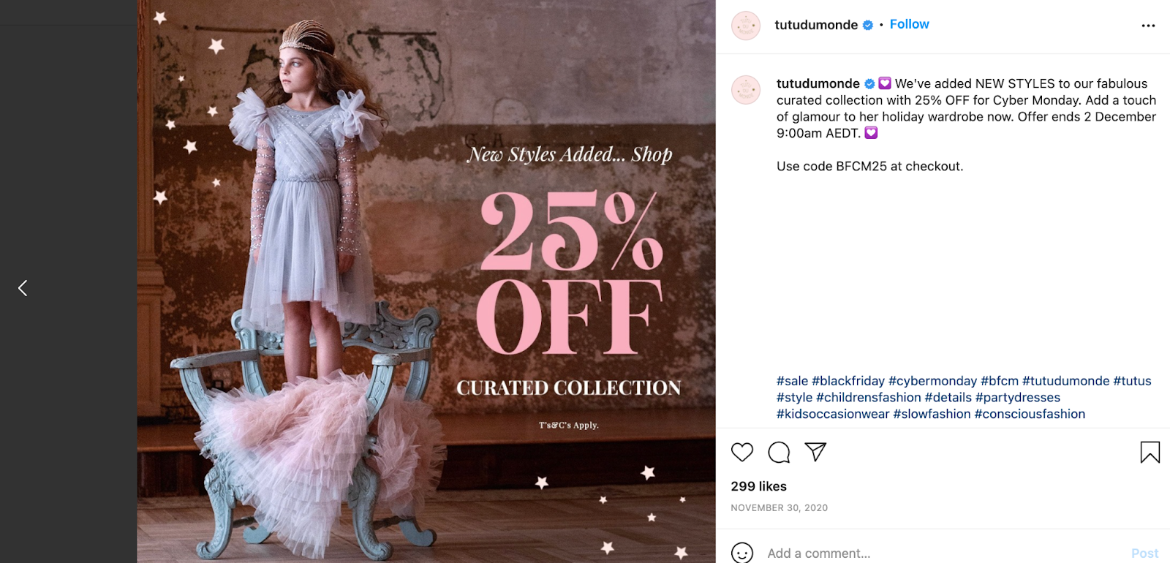Click the Add a comment field

[943, 553]
